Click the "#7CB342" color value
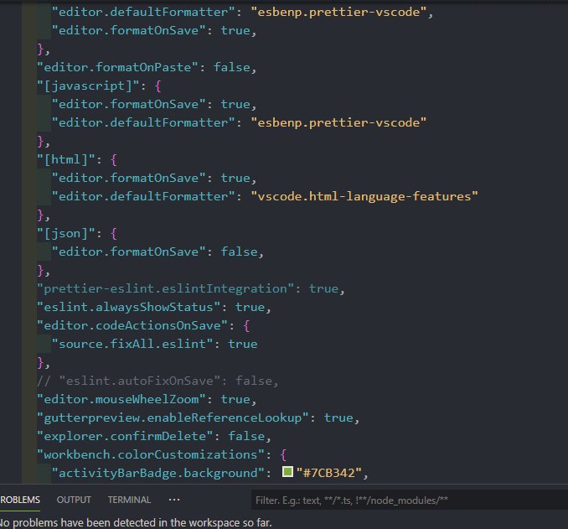 (x=328, y=473)
